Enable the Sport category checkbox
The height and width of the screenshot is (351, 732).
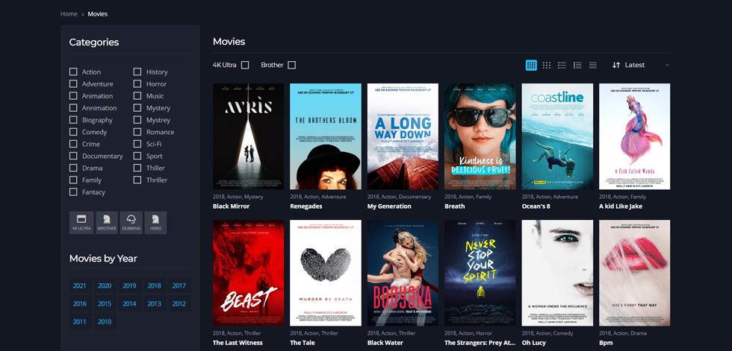click(137, 156)
